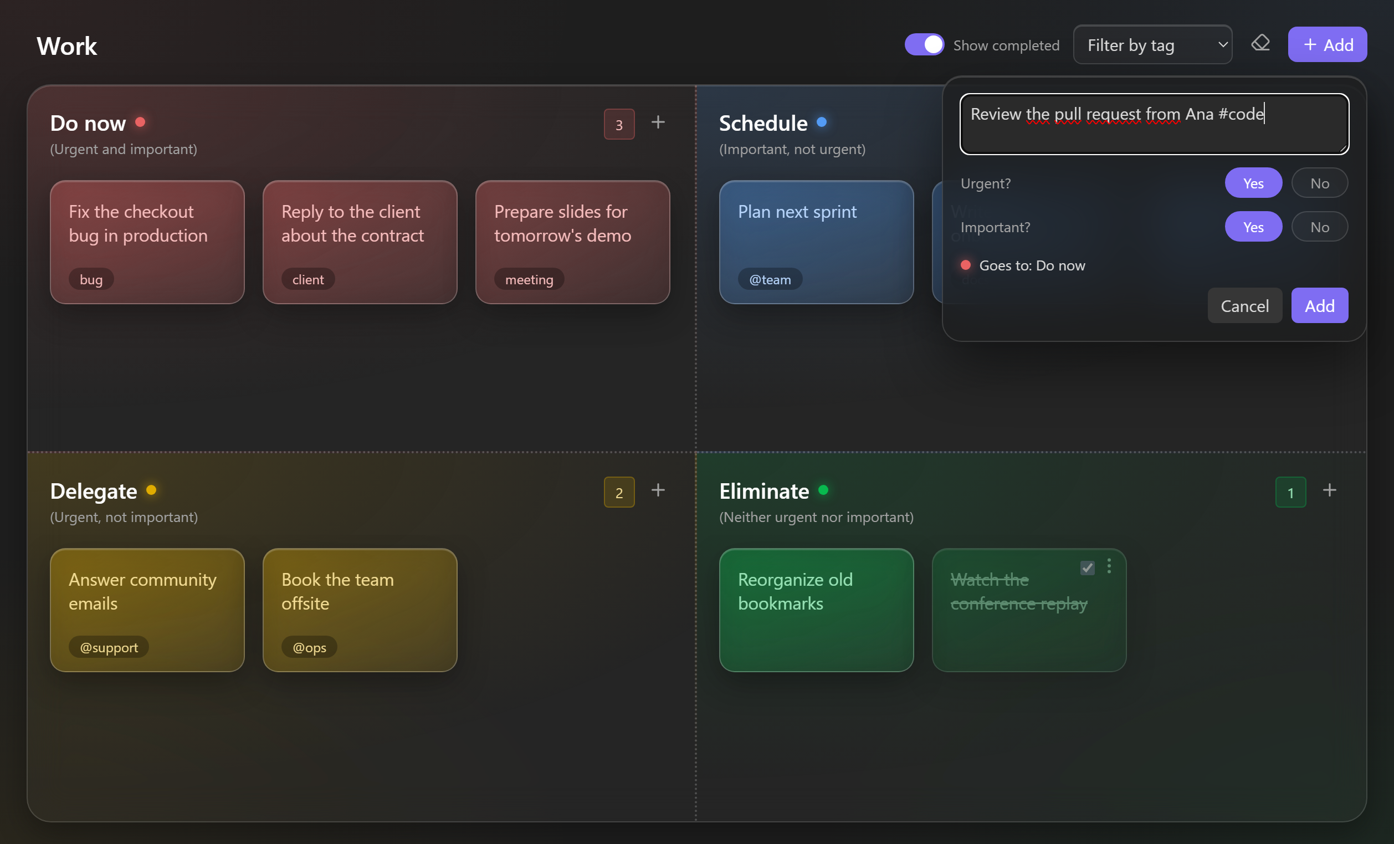The image size is (1394, 844).
Task: Open the three-dot menu on Watch the conference replay
Action: tap(1109, 566)
